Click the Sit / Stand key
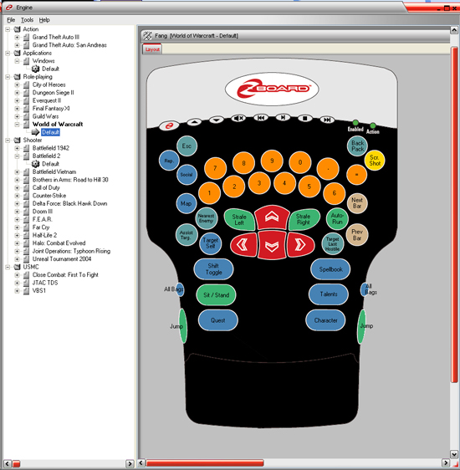The height and width of the screenshot is (470, 460). (216, 295)
